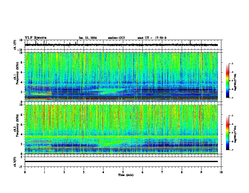The image size is (249, 193).
Task: Click the green horizontal band near 3.5 kHz in ch.2
Action: (x=121, y=137)
